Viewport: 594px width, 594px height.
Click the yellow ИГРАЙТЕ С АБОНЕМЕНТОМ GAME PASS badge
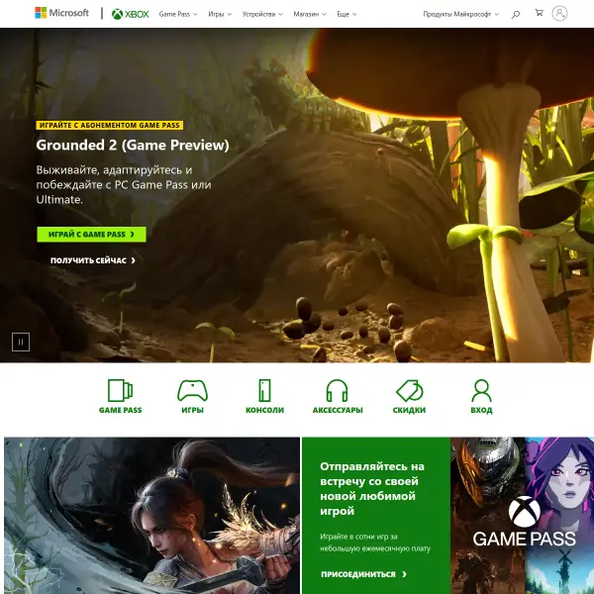click(x=110, y=125)
